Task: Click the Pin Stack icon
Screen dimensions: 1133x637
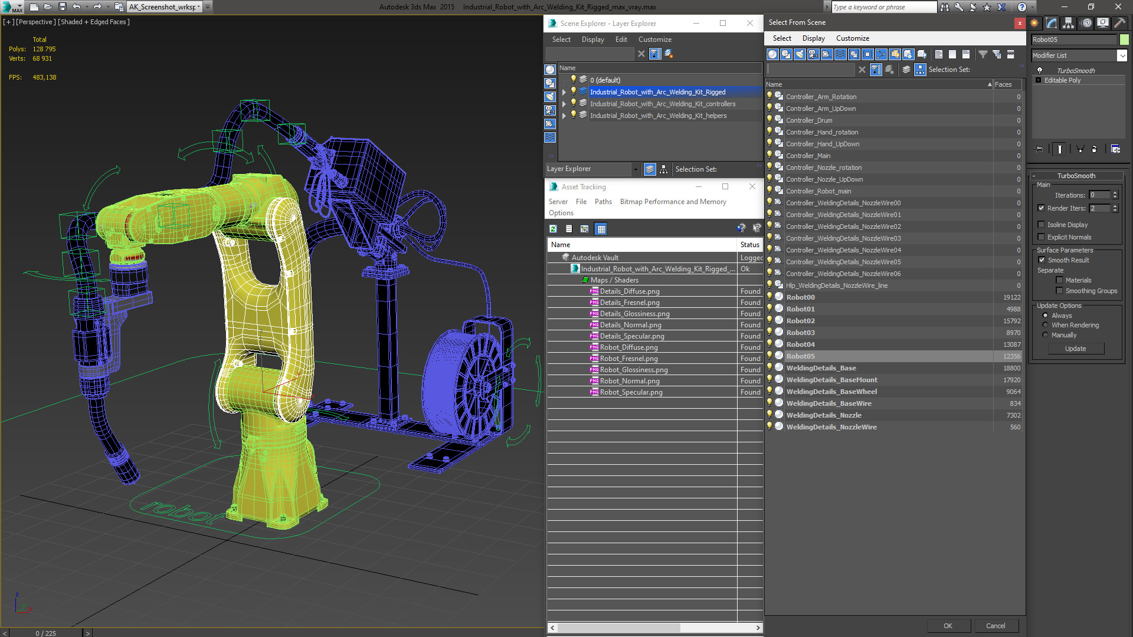Action: click(1039, 149)
